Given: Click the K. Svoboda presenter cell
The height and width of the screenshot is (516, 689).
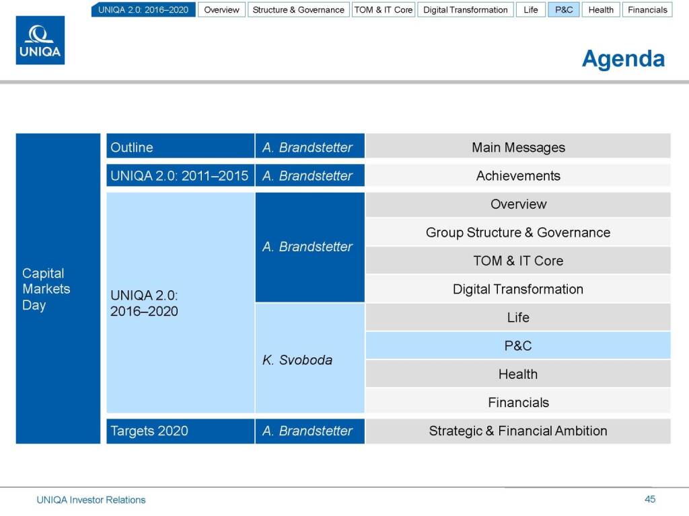Looking at the screenshot, I should tap(310, 359).
